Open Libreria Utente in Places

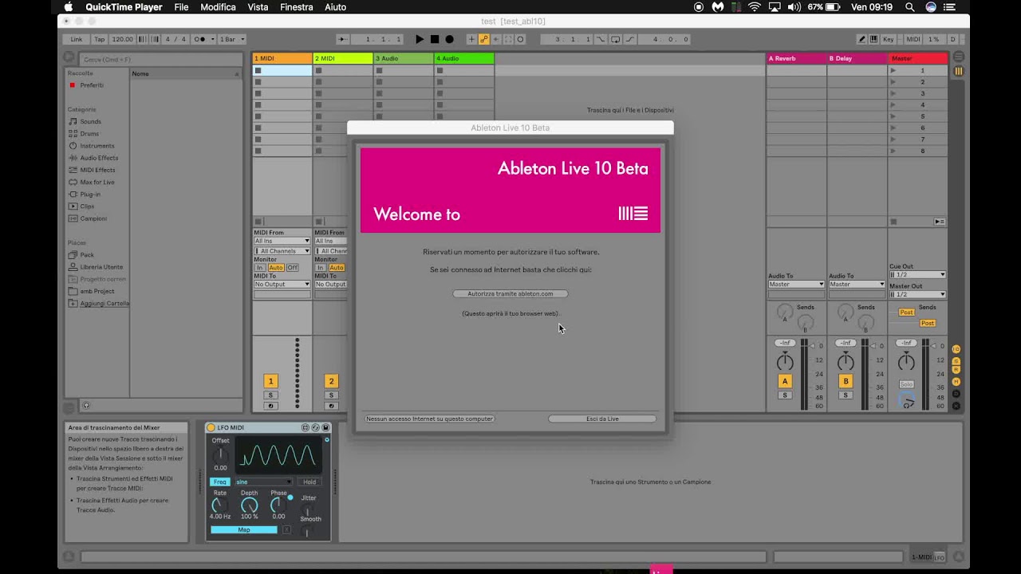[x=101, y=267]
